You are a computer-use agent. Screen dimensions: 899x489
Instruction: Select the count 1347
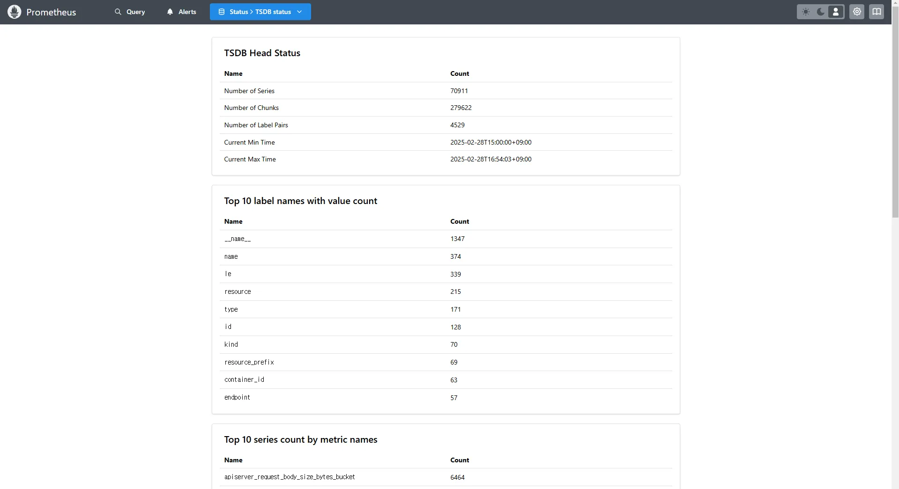[x=457, y=239]
